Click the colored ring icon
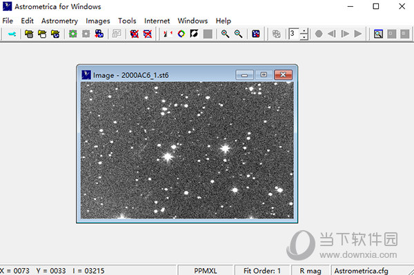Screen dimensions: 414x275 181,34
